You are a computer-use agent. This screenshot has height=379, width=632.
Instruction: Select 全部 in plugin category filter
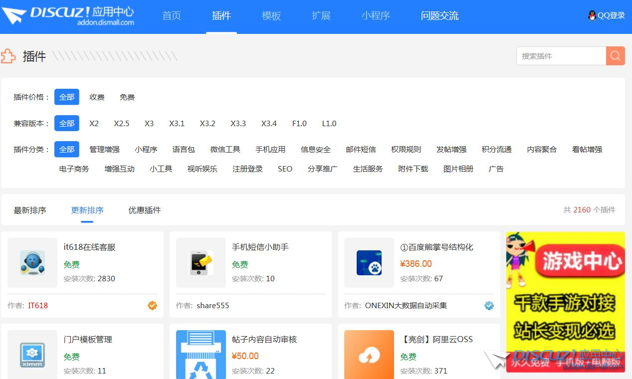(x=67, y=149)
